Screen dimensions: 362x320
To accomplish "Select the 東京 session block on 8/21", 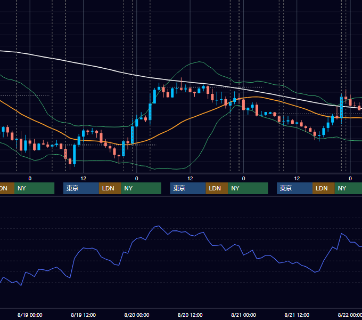I will coord(294,188).
